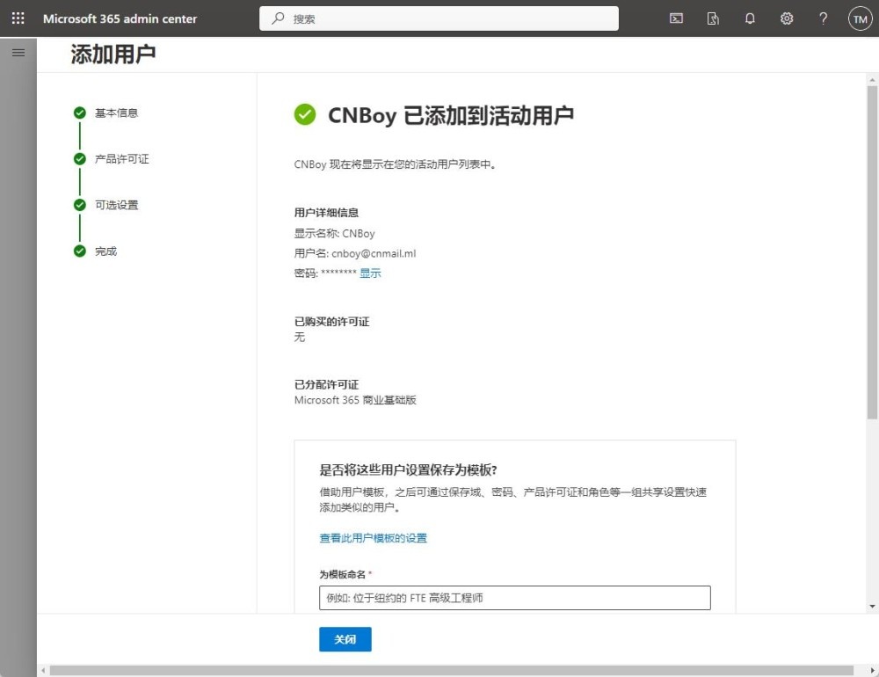This screenshot has width=879, height=677.
Task: Click the 为模板命名 template name field
Action: coord(514,598)
